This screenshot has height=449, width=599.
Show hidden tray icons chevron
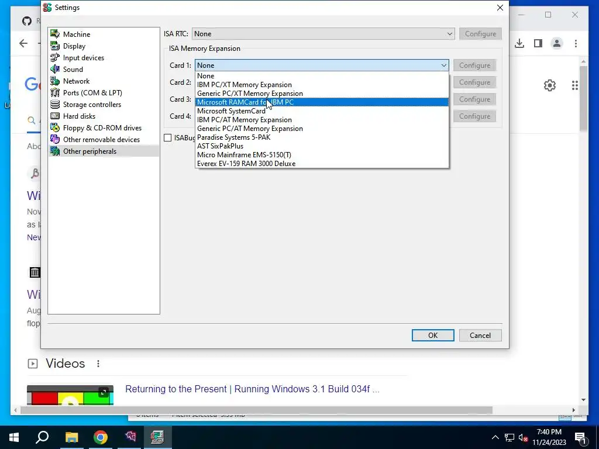tap(495, 437)
